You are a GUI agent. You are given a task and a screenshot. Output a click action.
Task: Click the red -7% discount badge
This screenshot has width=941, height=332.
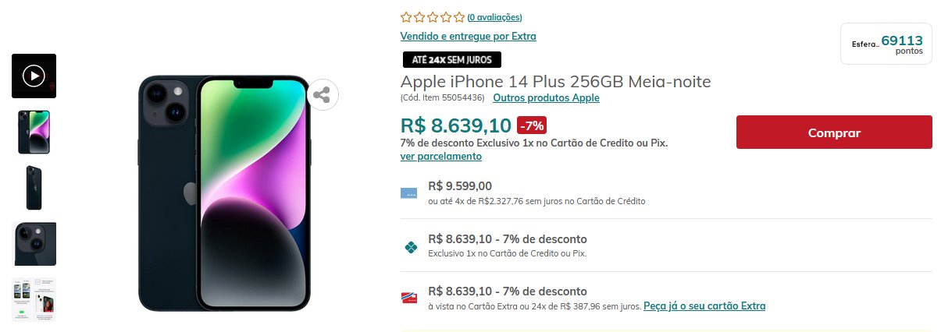point(532,125)
